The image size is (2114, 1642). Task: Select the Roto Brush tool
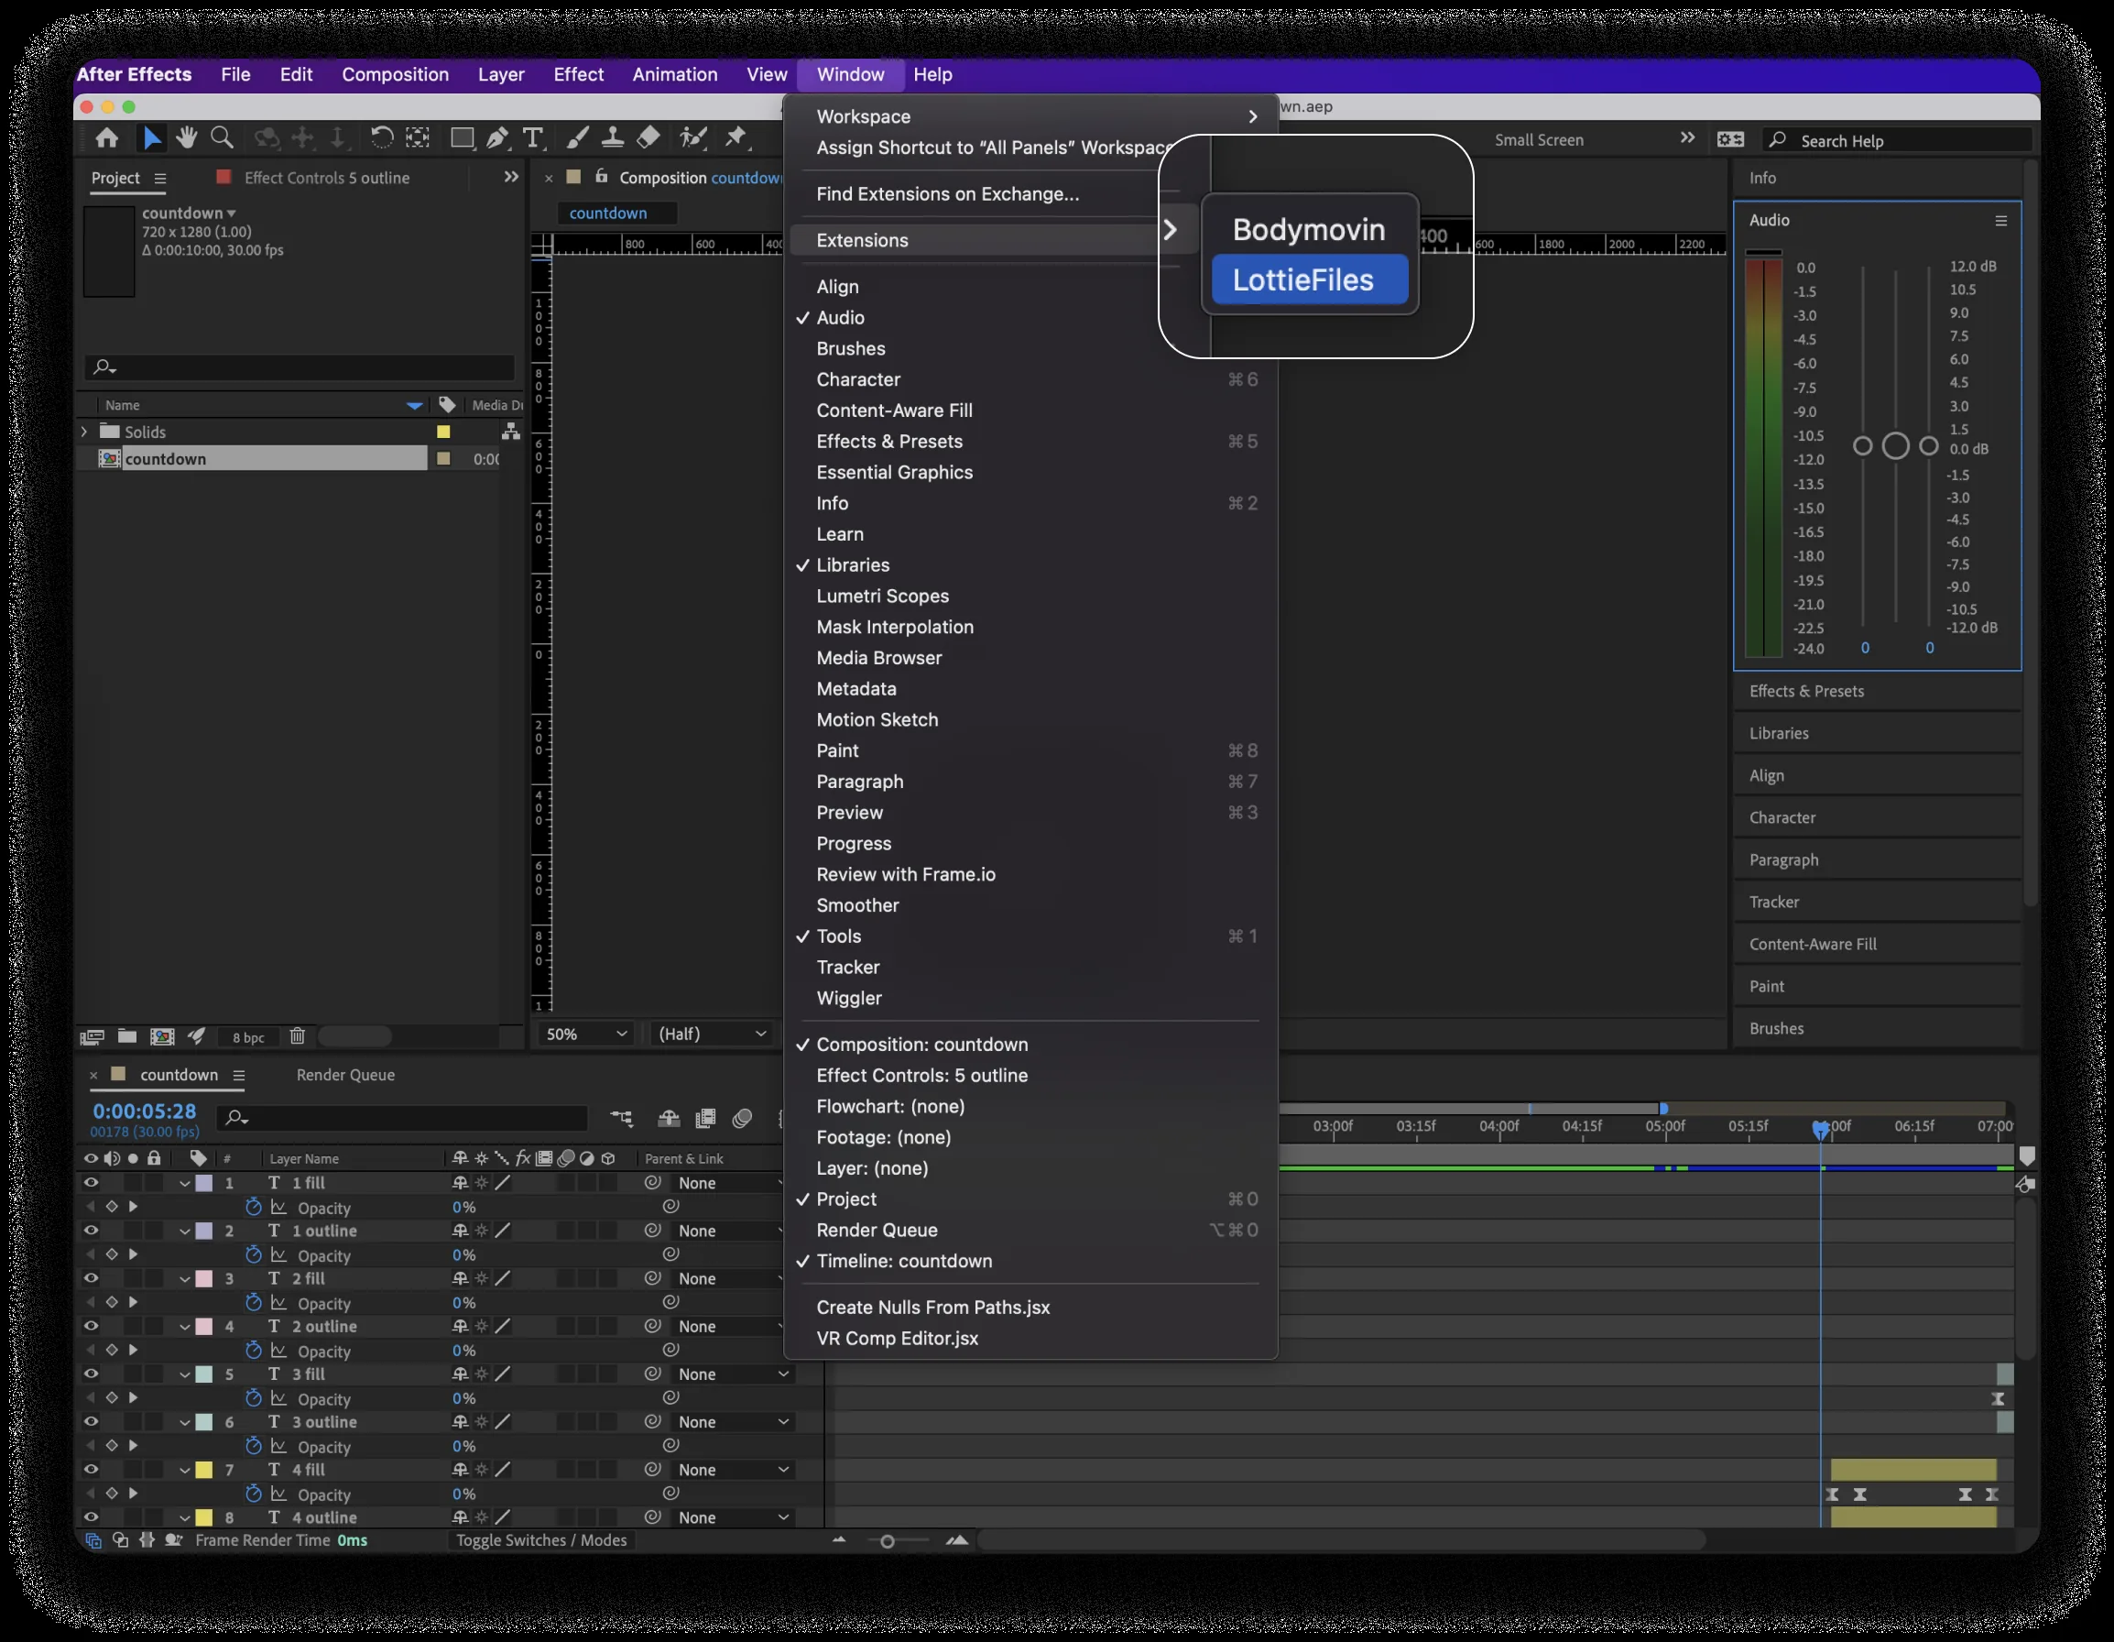point(693,138)
